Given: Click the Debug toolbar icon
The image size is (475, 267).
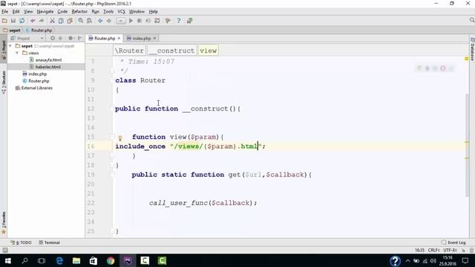Looking at the screenshot, I should point(140,21).
